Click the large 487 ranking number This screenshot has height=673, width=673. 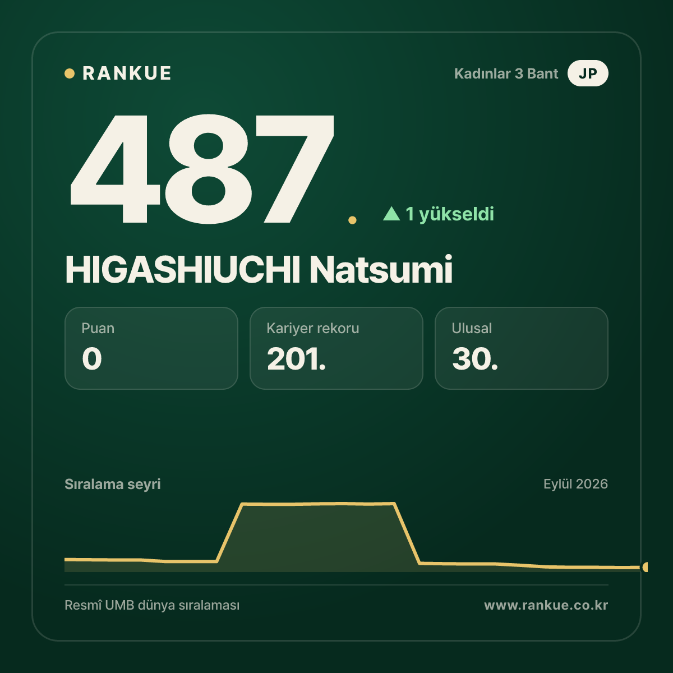pyautogui.click(x=202, y=168)
